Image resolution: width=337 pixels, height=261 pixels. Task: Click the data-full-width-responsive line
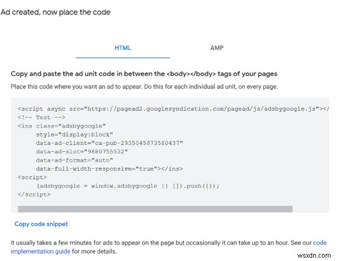click(110, 169)
